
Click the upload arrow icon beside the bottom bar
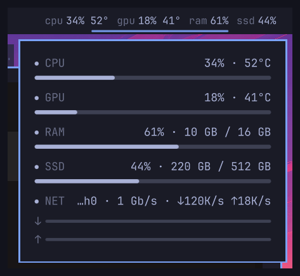(38, 239)
